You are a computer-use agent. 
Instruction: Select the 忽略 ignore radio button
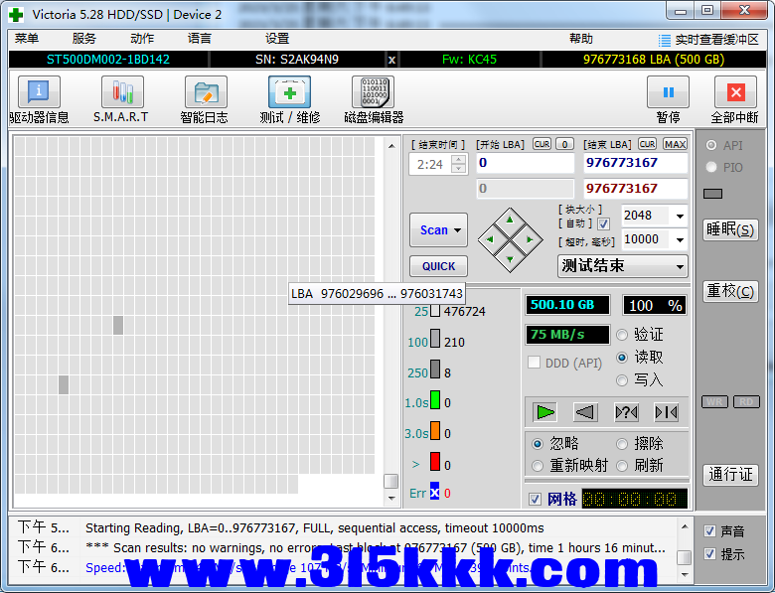pos(538,444)
